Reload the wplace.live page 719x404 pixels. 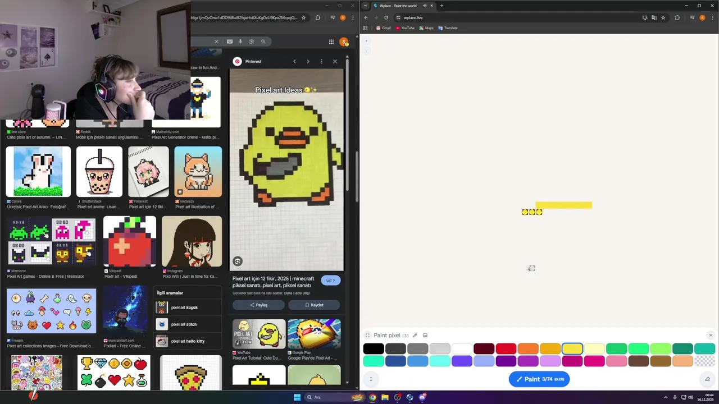[x=386, y=17]
